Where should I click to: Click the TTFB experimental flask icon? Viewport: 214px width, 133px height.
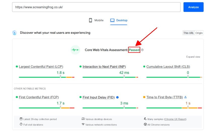(185, 97)
